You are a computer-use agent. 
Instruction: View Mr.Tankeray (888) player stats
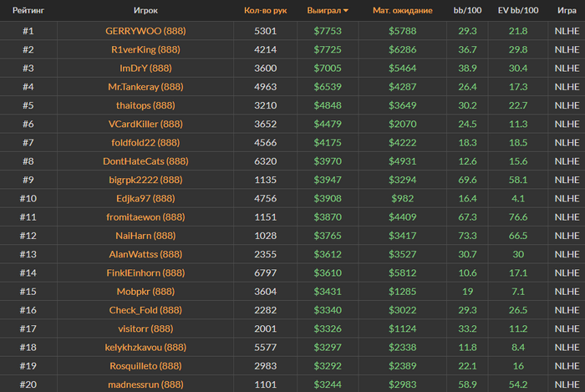[145, 87]
